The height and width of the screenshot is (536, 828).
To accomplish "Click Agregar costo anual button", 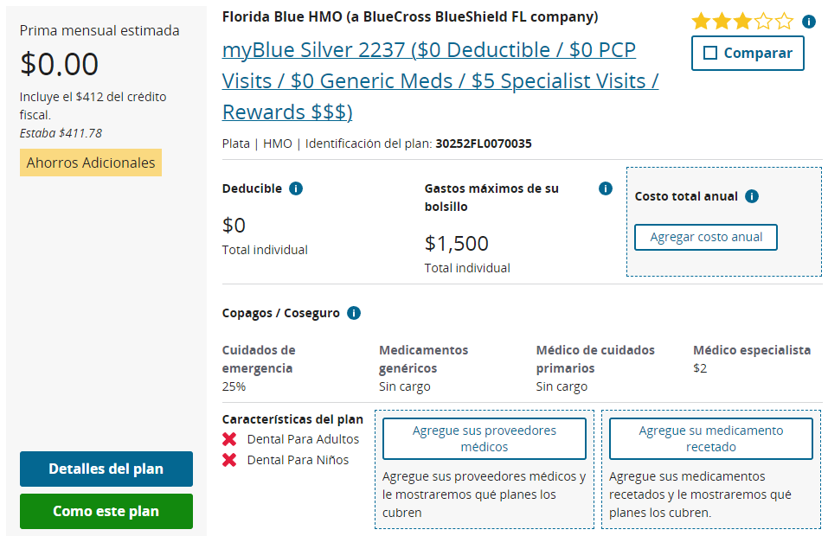I will [x=705, y=237].
